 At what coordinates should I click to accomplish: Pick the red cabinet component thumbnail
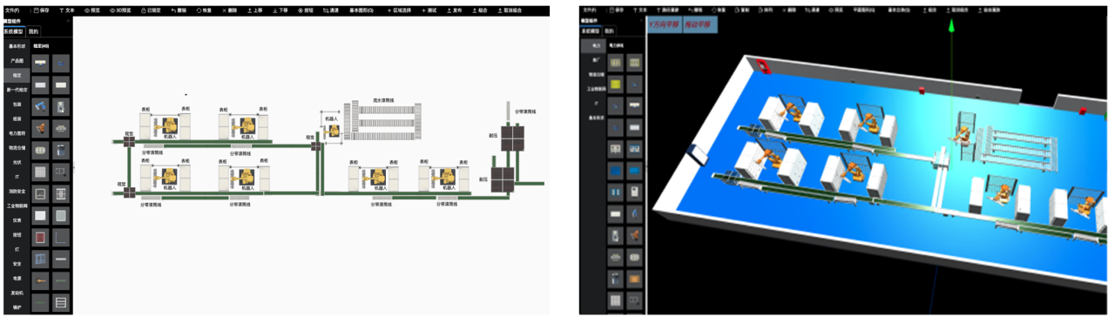click(41, 237)
